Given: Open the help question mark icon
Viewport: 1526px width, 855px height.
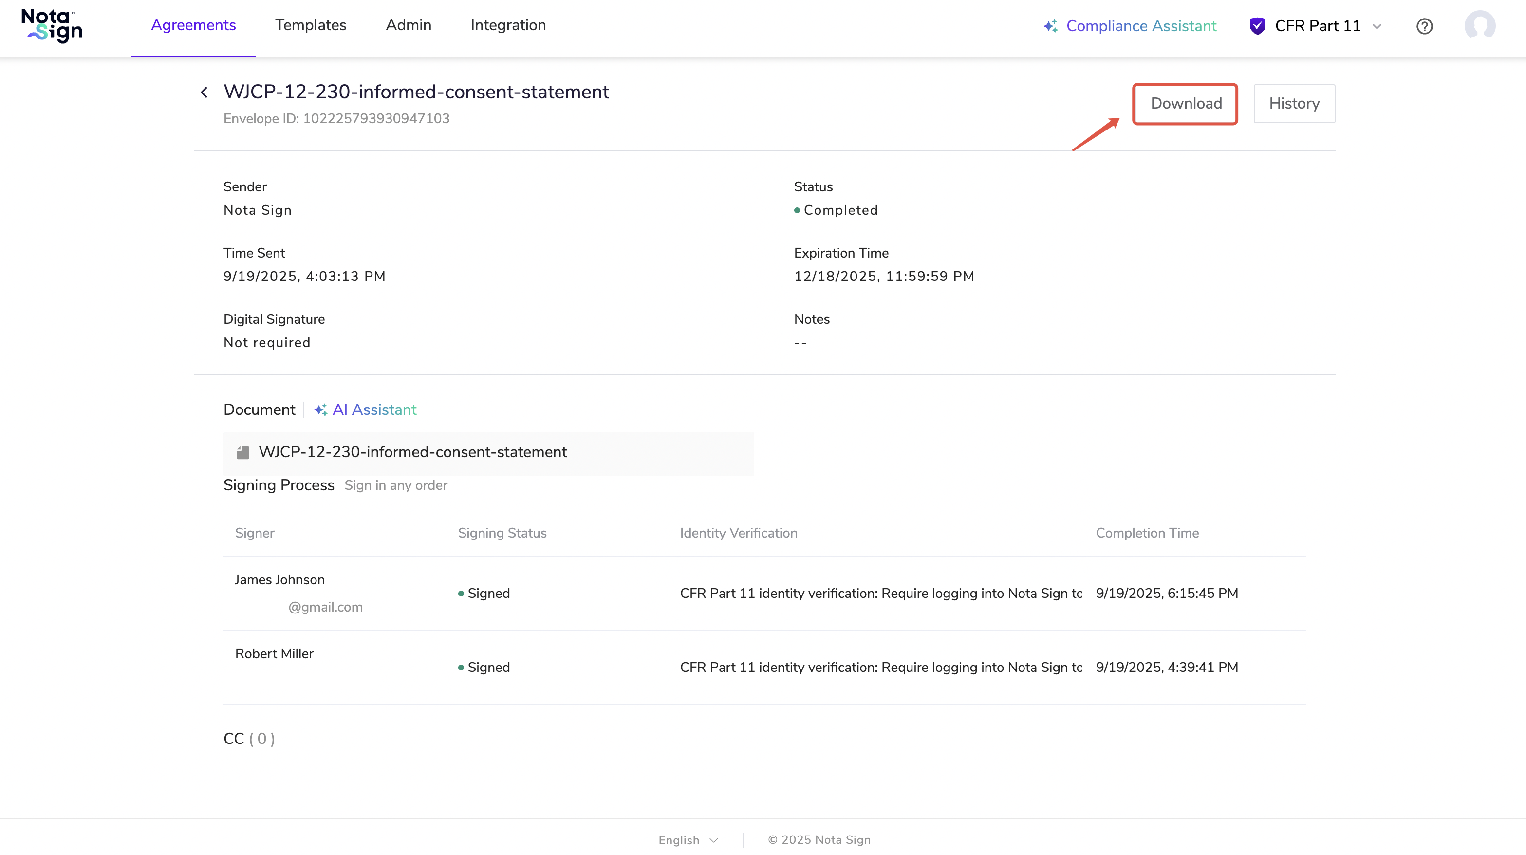Looking at the screenshot, I should point(1424,26).
